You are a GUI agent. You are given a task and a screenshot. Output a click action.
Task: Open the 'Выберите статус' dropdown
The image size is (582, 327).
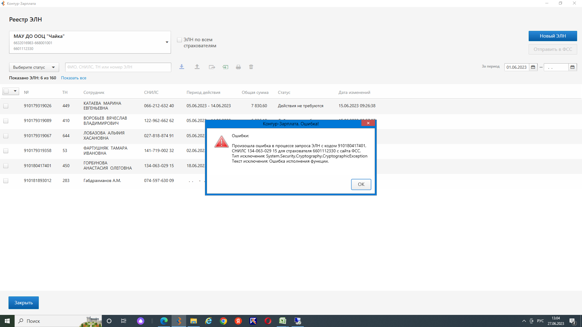34,67
